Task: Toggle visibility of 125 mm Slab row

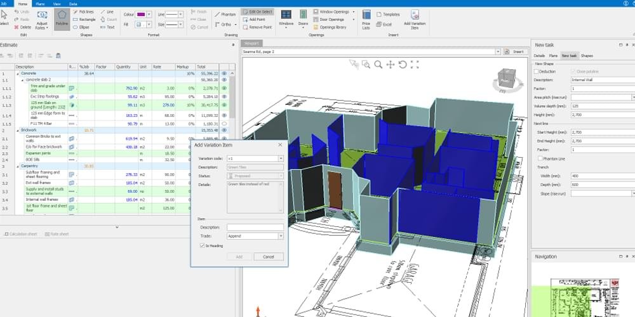Action: [224, 105]
